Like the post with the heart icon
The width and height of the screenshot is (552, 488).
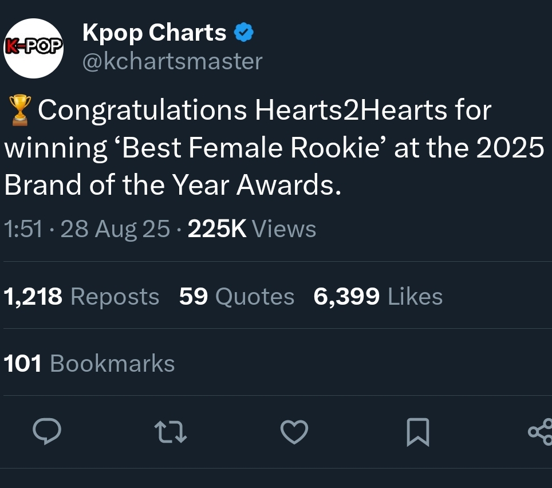click(x=295, y=432)
